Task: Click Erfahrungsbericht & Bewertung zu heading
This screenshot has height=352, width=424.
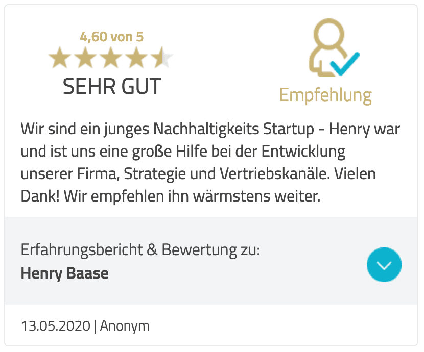Action: click(140, 249)
